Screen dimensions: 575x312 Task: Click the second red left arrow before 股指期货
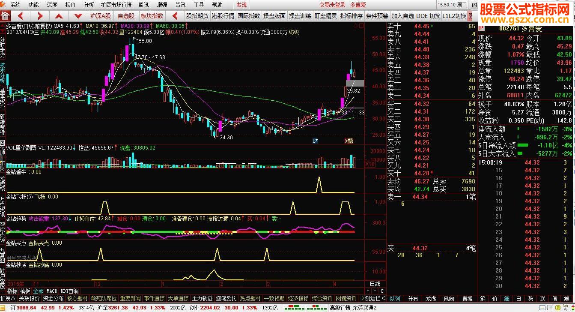(175, 16)
